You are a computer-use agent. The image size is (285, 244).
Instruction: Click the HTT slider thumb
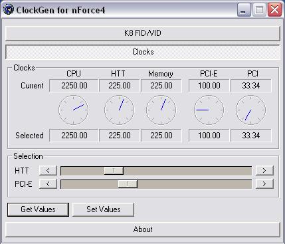(x=114, y=171)
